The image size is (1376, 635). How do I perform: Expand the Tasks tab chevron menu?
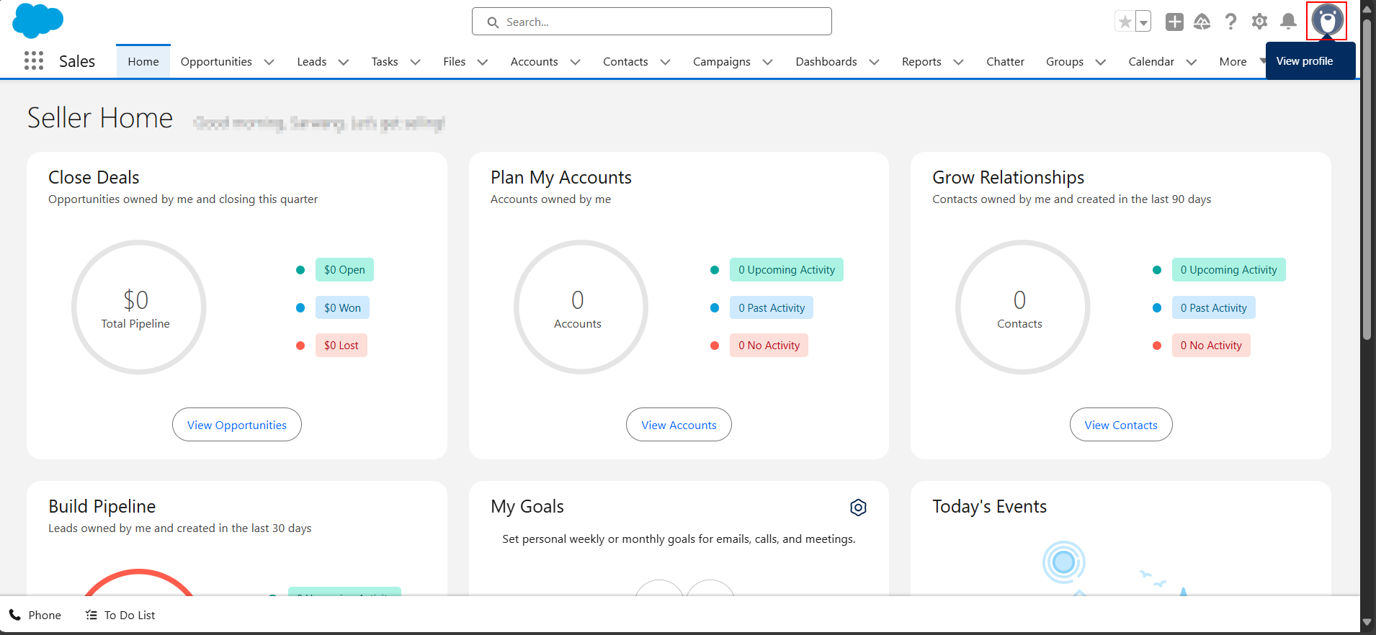coord(415,62)
